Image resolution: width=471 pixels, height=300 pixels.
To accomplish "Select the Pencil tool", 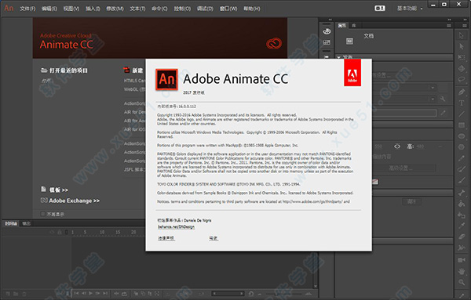I will click(462, 158).
